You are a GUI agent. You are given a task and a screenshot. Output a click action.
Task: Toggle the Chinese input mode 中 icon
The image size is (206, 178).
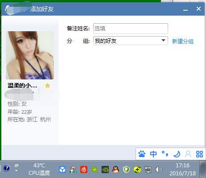point(153,154)
